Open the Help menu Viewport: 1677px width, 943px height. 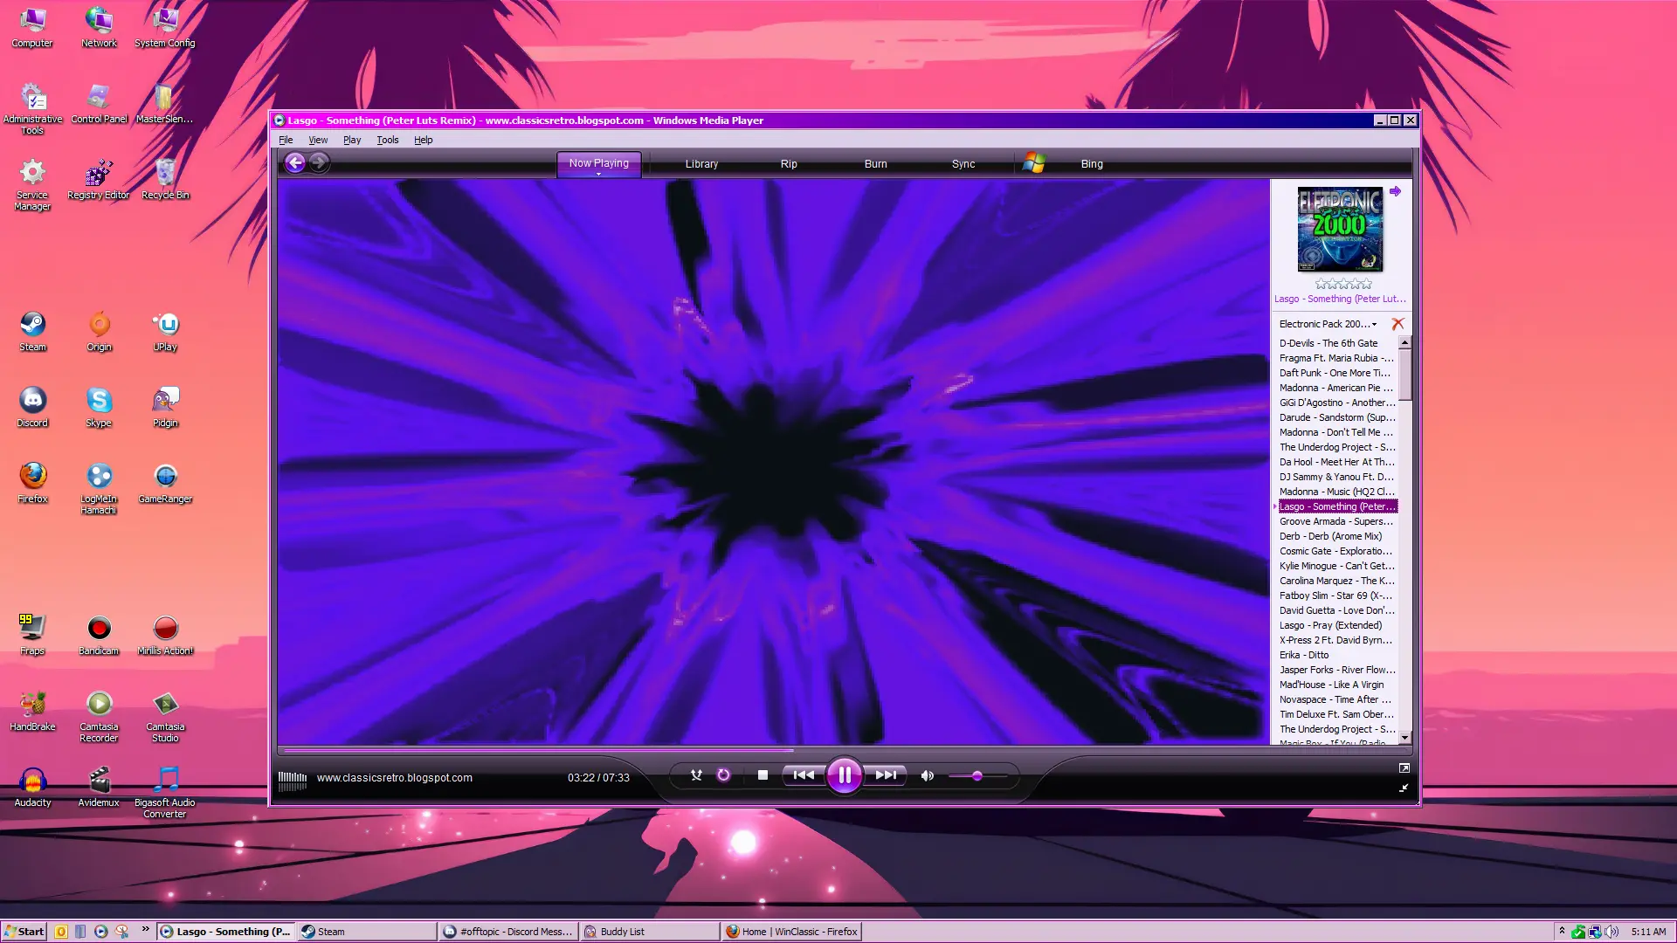(x=424, y=140)
